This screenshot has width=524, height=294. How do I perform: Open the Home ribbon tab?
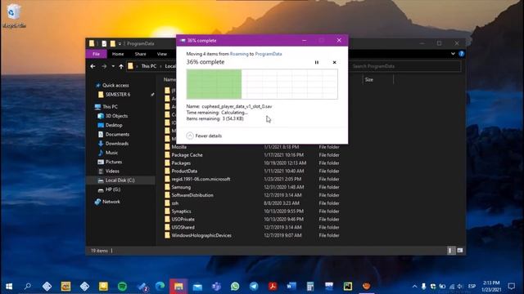118,54
